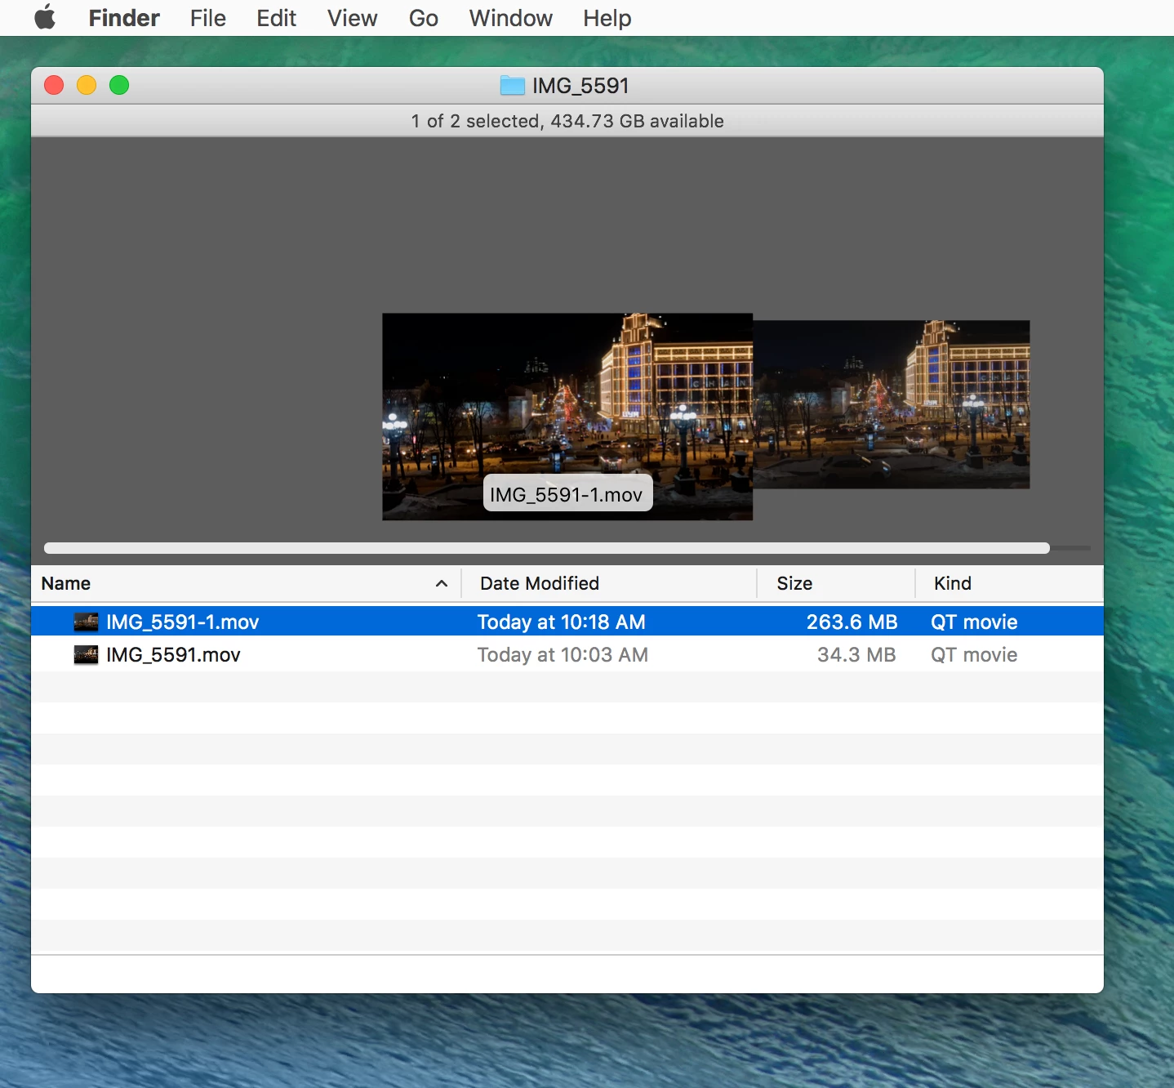Viewport: 1174px width, 1088px height.
Task: Click the red close window button
Action: tap(54, 85)
